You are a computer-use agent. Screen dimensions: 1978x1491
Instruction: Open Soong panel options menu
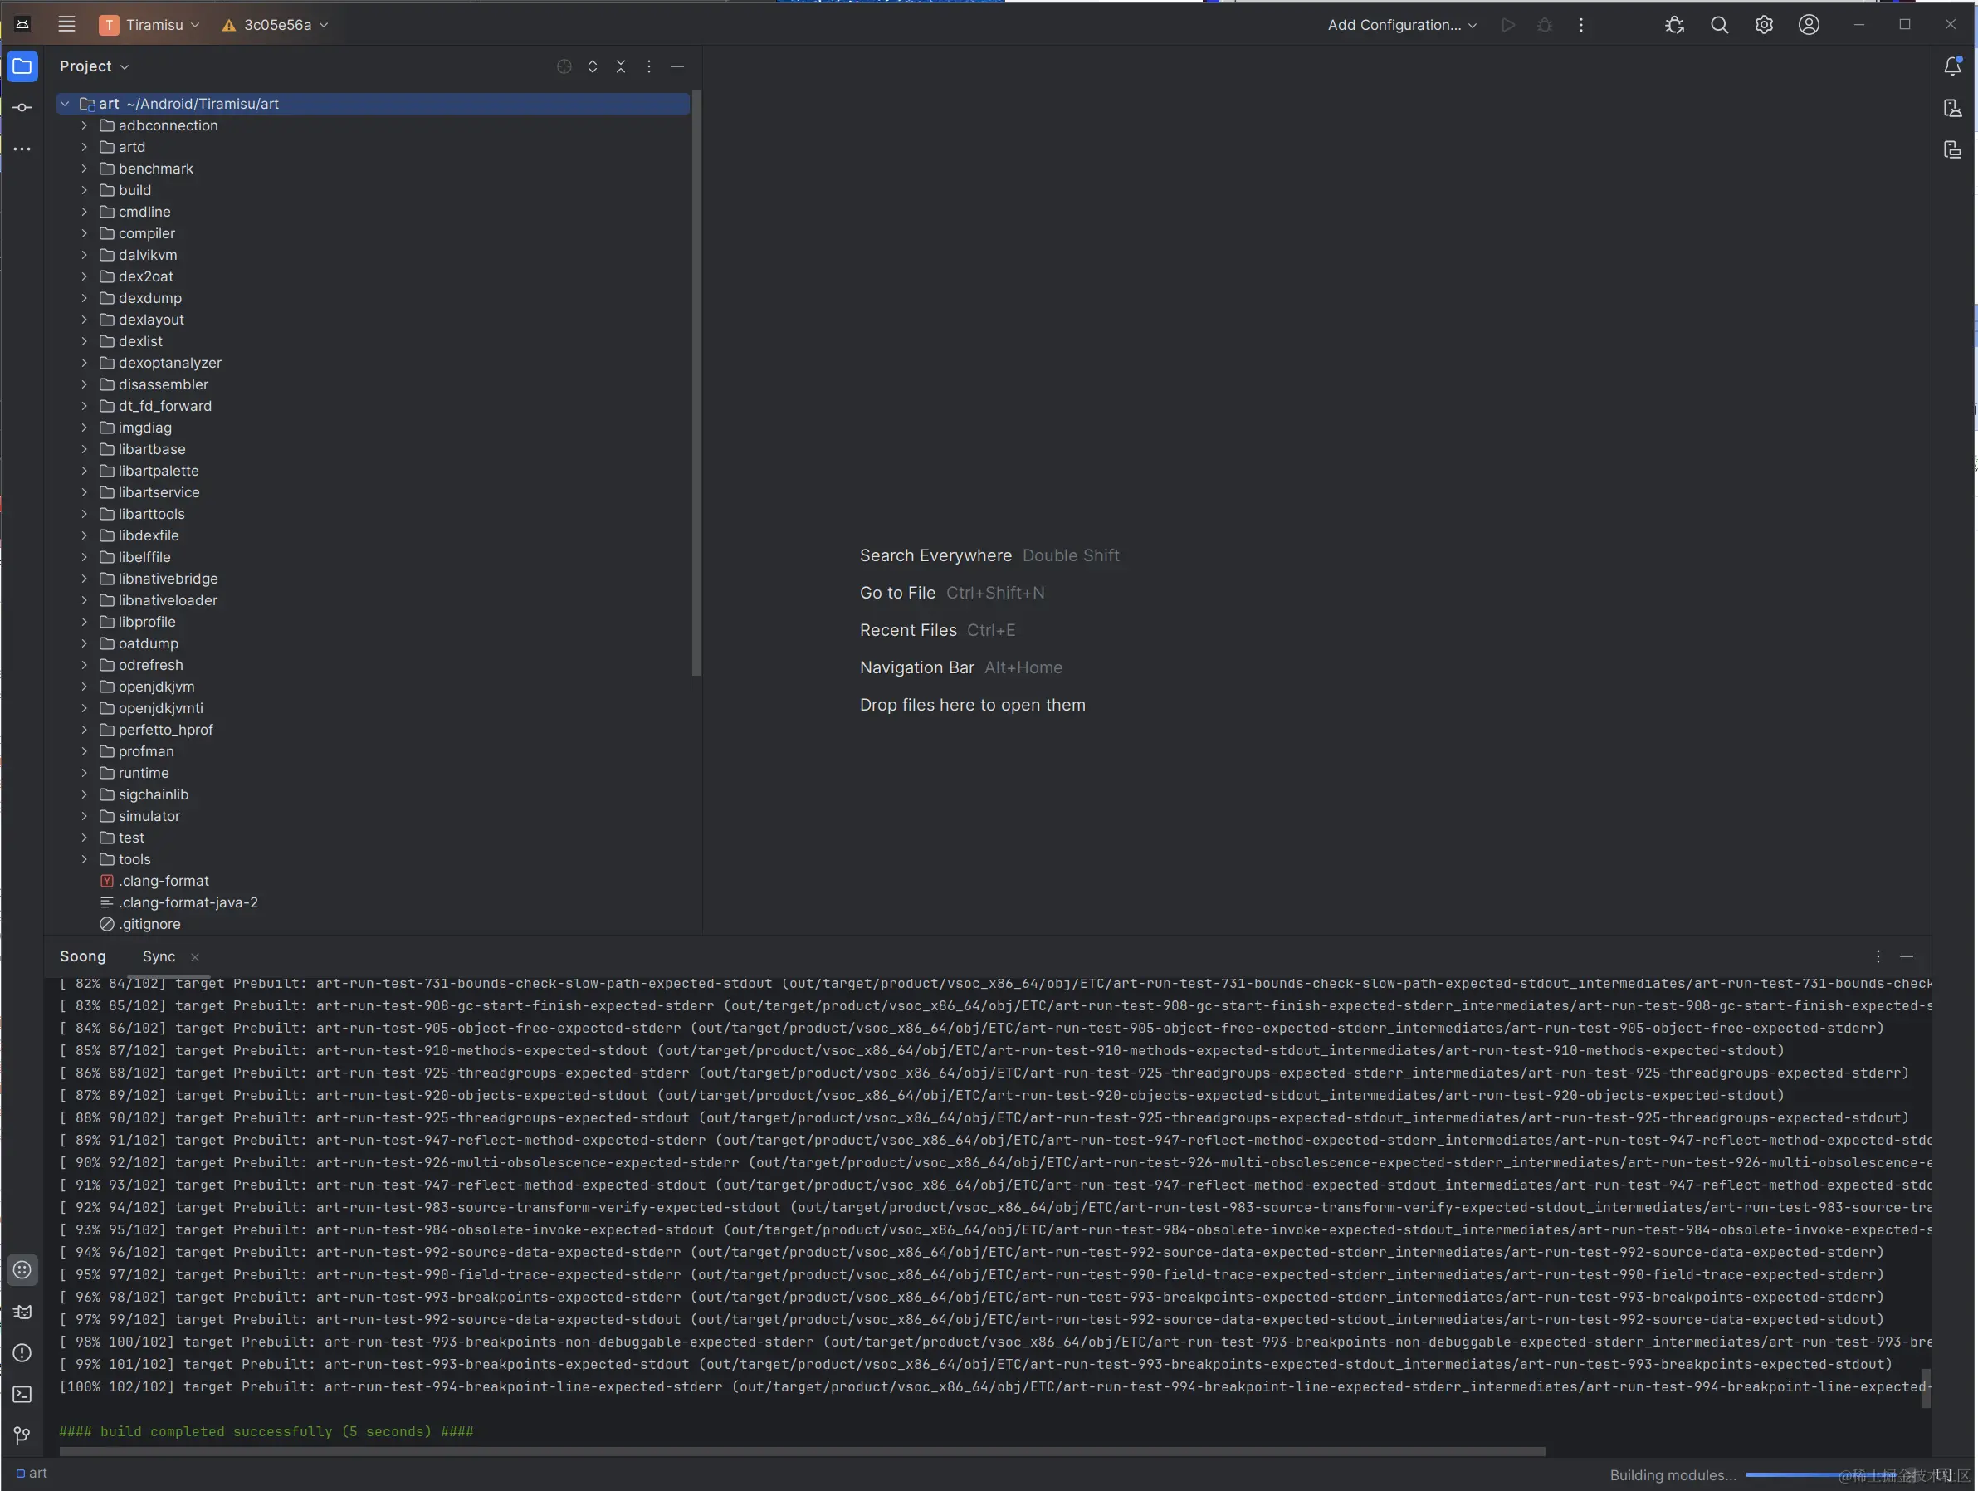(x=1878, y=956)
